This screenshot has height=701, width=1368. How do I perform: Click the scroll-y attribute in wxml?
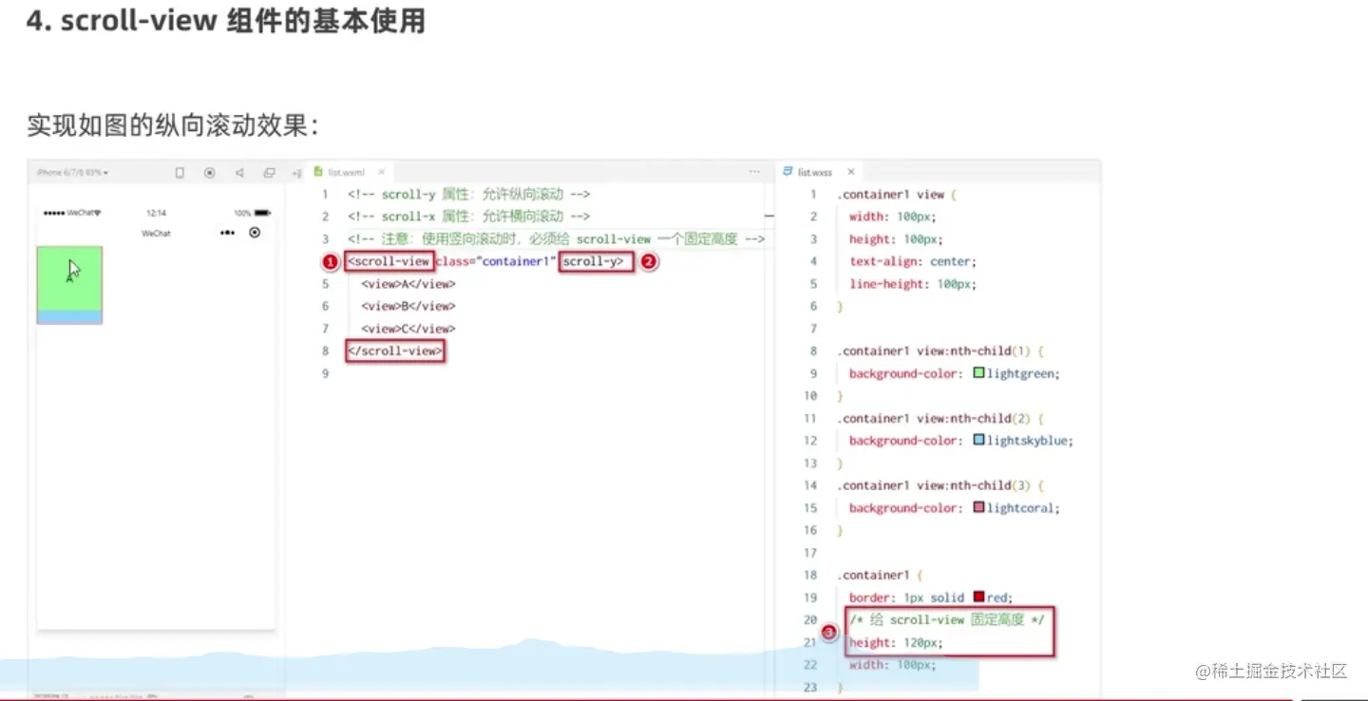tap(596, 261)
